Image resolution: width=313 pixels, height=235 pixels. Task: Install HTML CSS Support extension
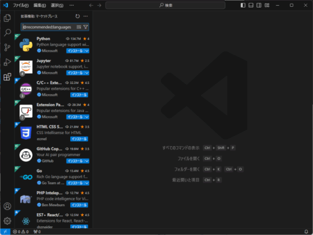tap(79, 139)
